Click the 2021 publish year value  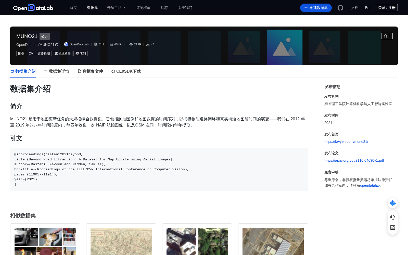click(x=328, y=123)
